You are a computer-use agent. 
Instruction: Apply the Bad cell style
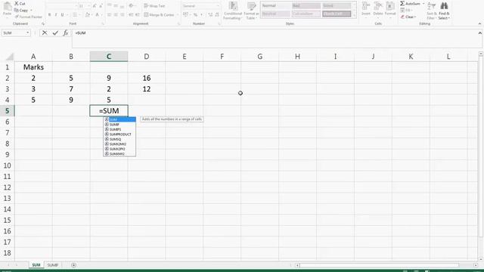[306, 6]
